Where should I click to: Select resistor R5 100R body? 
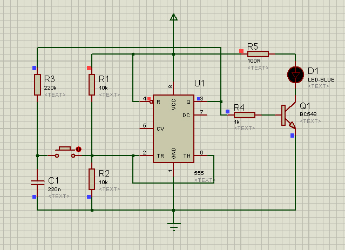tap(258, 54)
